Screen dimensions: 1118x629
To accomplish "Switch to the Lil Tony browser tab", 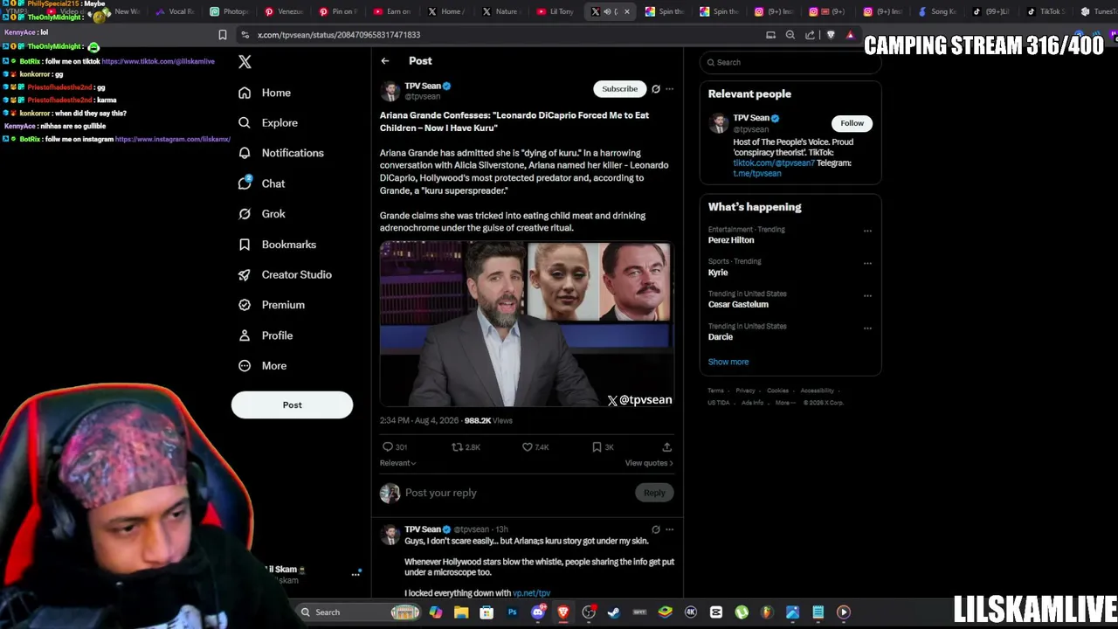I will [556, 11].
